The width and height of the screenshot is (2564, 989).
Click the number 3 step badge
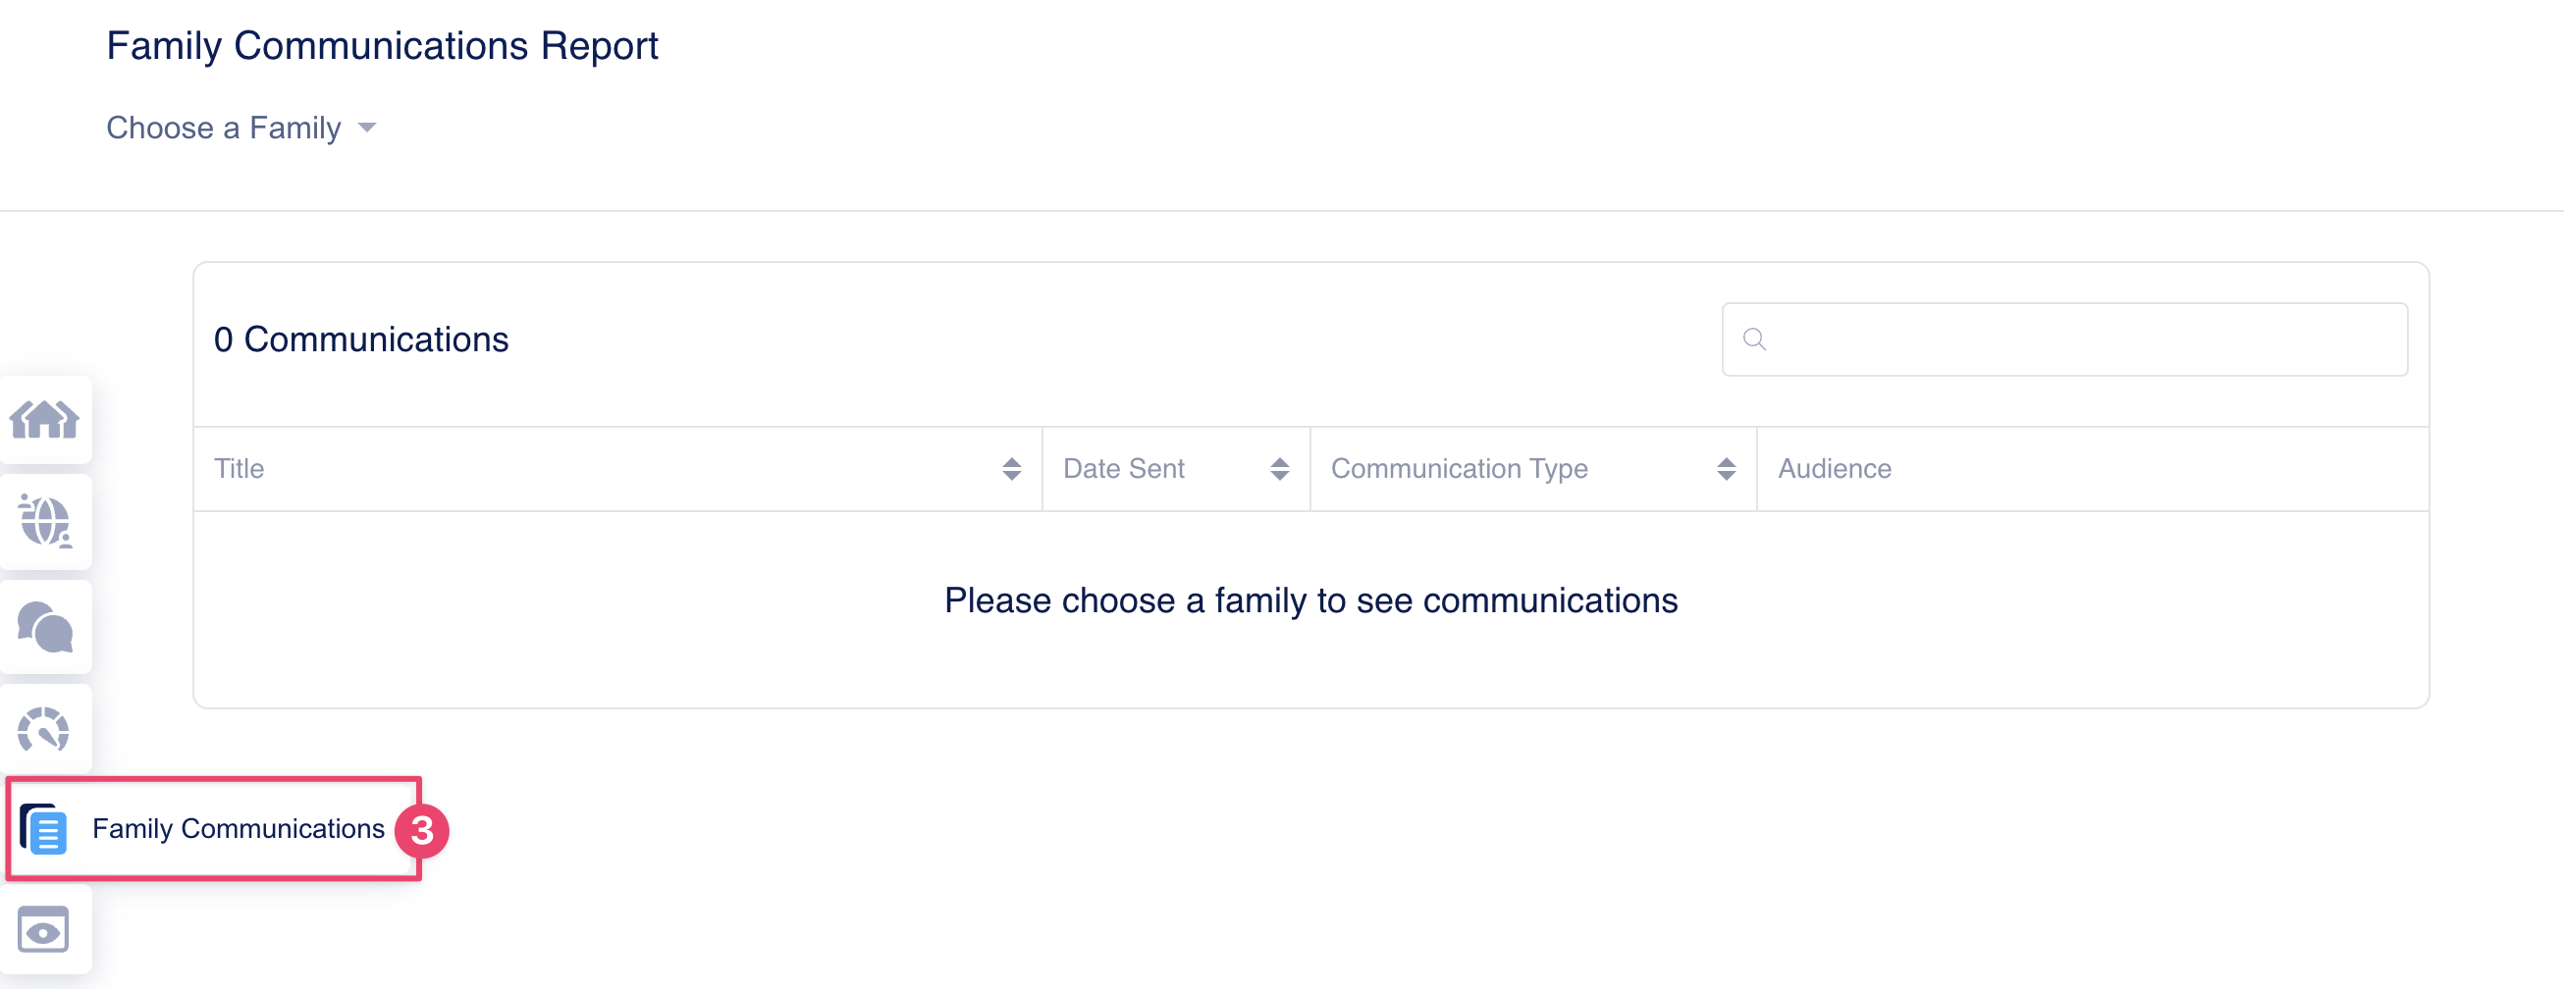click(x=422, y=831)
